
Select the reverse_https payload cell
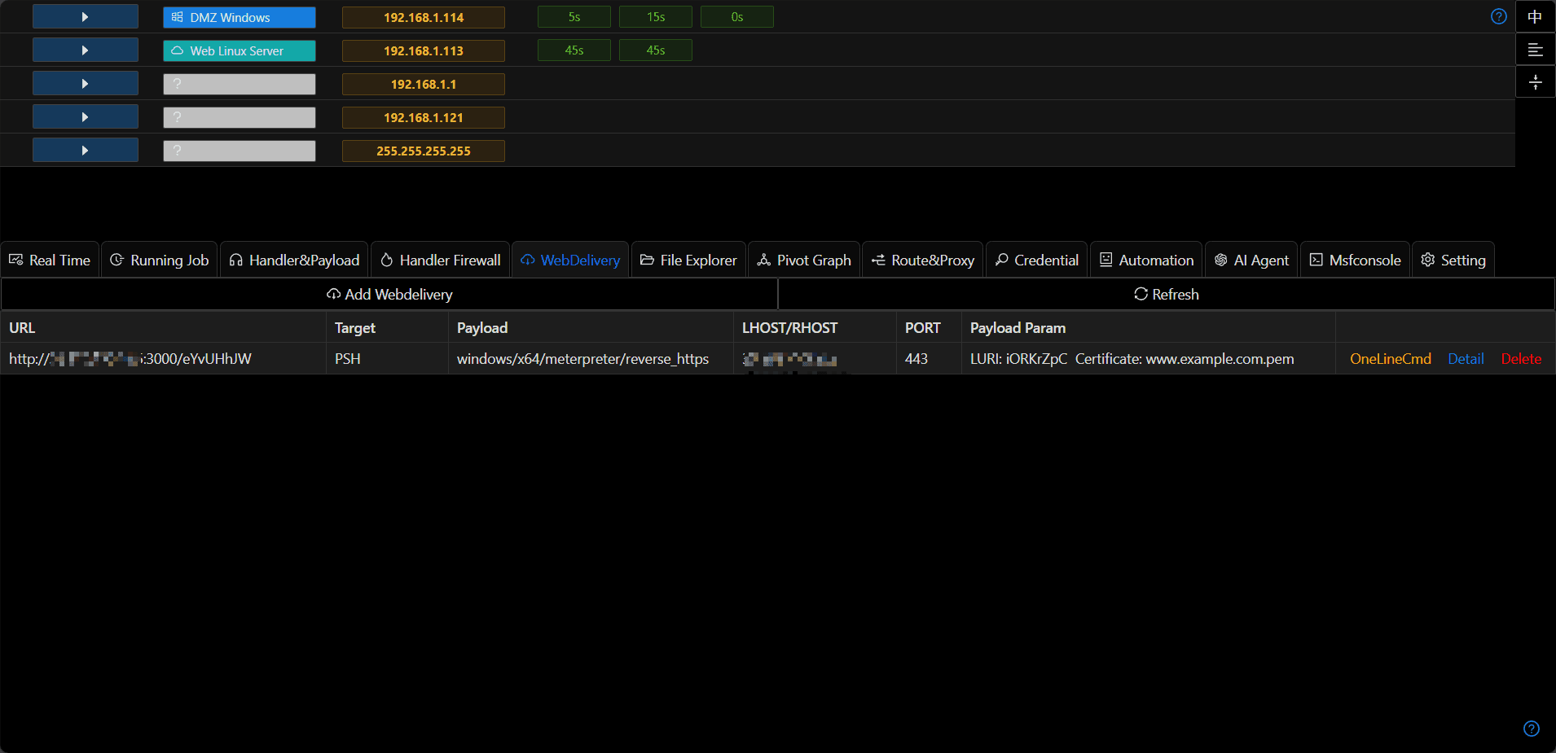coord(591,359)
